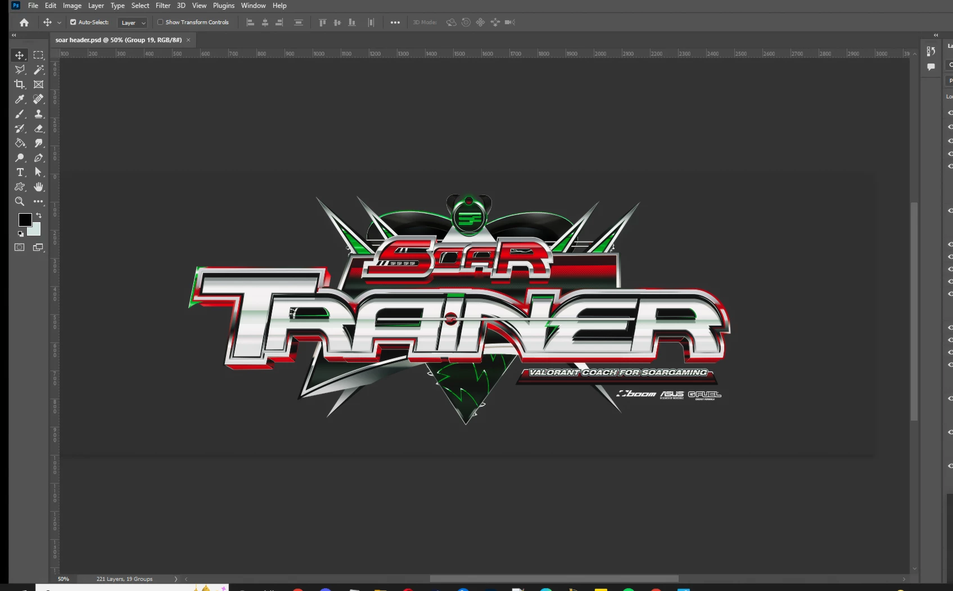Image resolution: width=953 pixels, height=591 pixels.
Task: Select the Eyedropper tool
Action: click(20, 99)
